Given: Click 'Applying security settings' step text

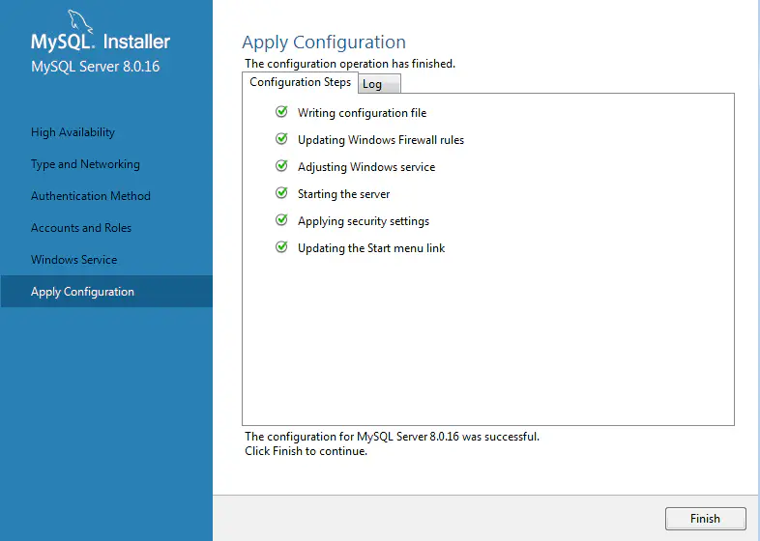Looking at the screenshot, I should tap(364, 221).
